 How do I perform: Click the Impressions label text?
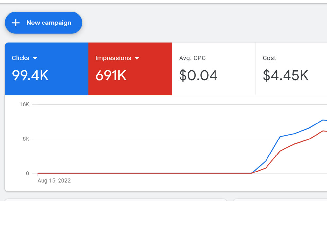pos(113,58)
